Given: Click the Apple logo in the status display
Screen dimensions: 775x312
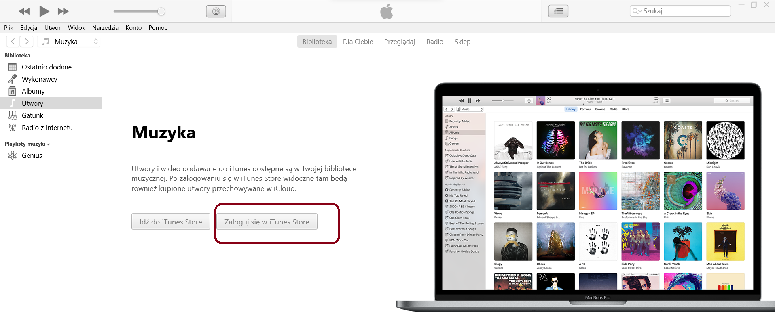Looking at the screenshot, I should 387,11.
